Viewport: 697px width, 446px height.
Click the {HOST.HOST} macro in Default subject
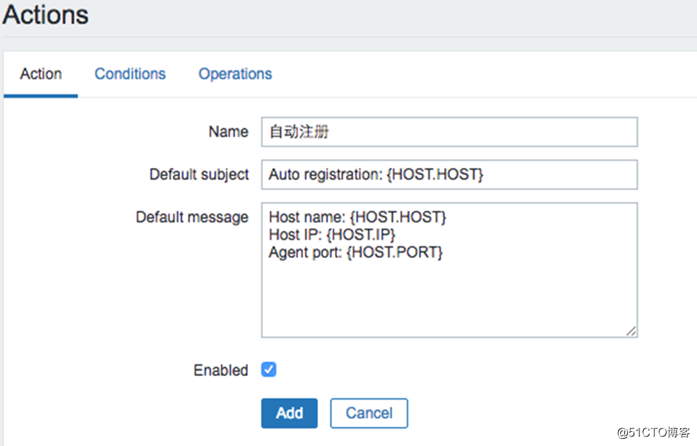(x=434, y=175)
